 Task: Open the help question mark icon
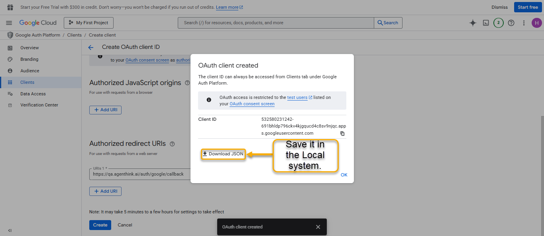[x=511, y=23]
